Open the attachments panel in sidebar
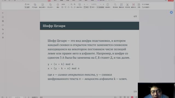175x98 pixels. [x=3, y=29]
